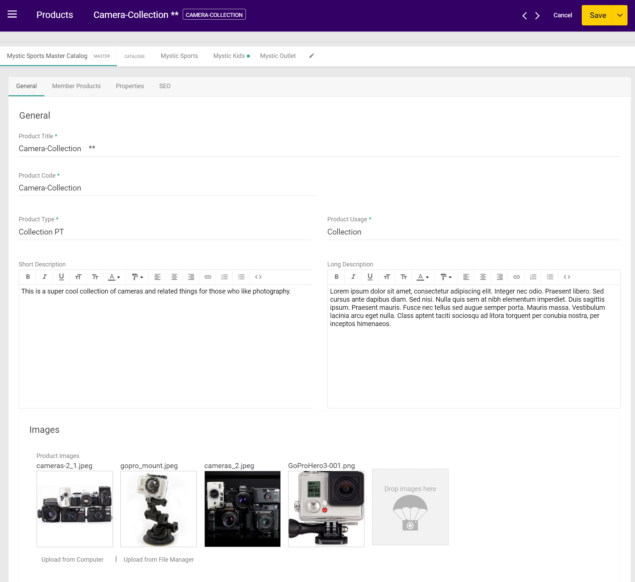This screenshot has width=635, height=582.
Task: Select italic in the Long Description toolbar
Action: click(353, 277)
